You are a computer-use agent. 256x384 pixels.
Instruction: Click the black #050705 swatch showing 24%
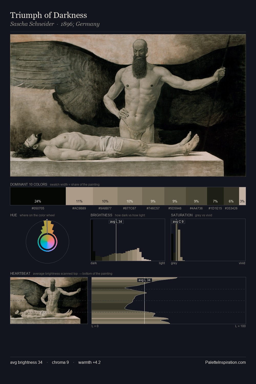point(38,196)
